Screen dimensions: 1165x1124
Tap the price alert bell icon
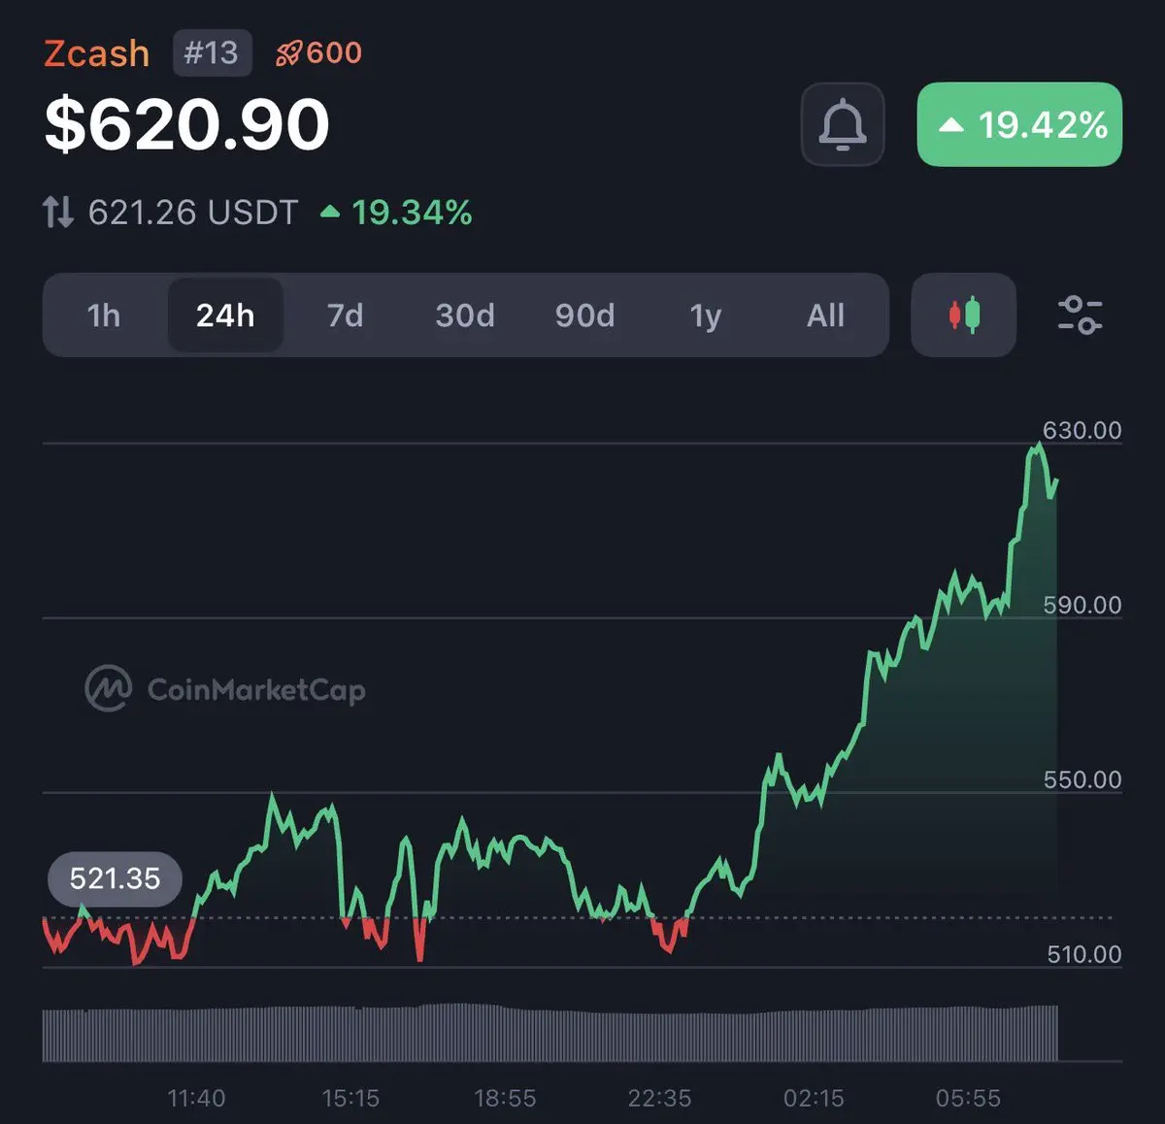pyautogui.click(x=842, y=124)
